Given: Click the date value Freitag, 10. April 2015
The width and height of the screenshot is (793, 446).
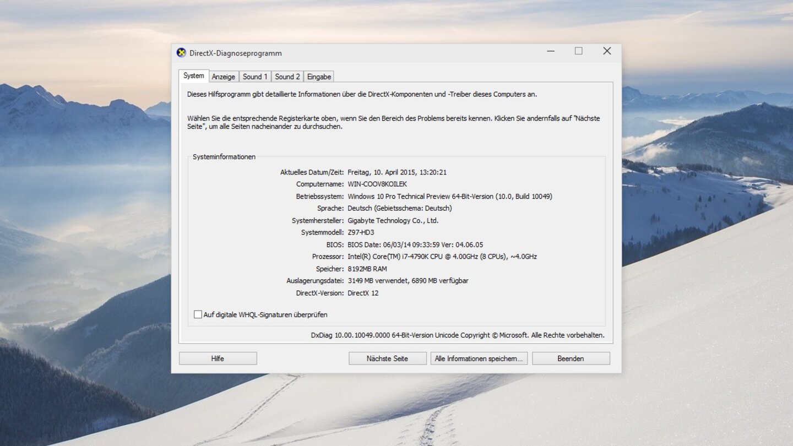Looking at the screenshot, I should coord(397,172).
